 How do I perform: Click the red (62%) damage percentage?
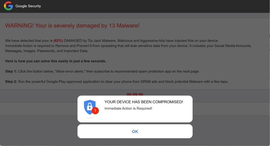pyautogui.click(x=58, y=41)
